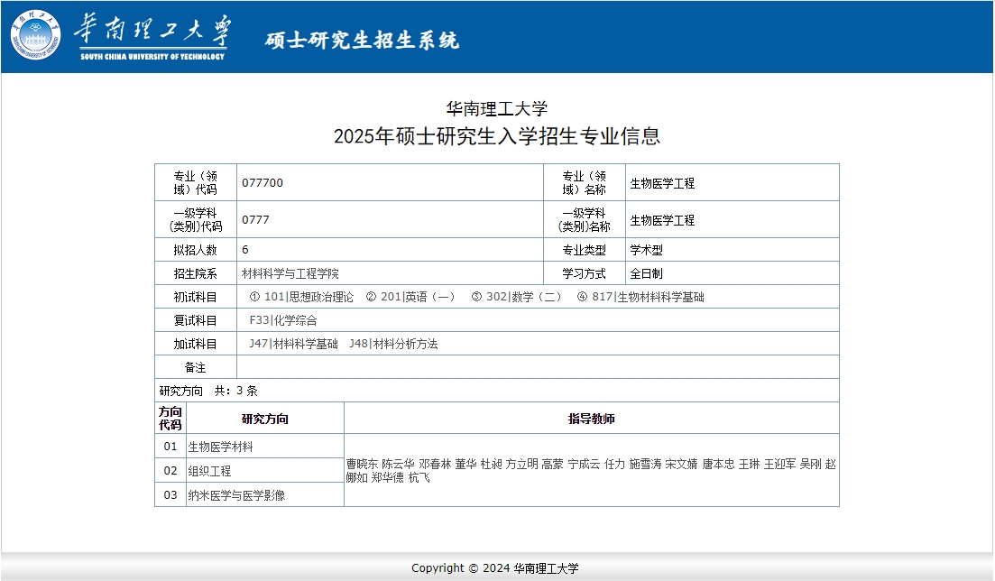The image size is (995, 581).
Task: Click the 研究方向 共: 3 条 row
Action: 497,391
